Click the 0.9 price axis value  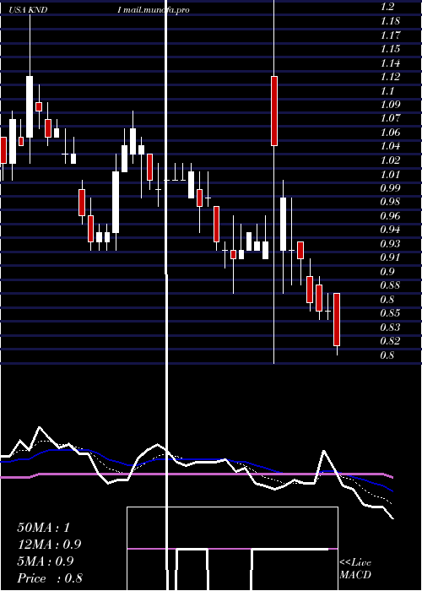388,271
